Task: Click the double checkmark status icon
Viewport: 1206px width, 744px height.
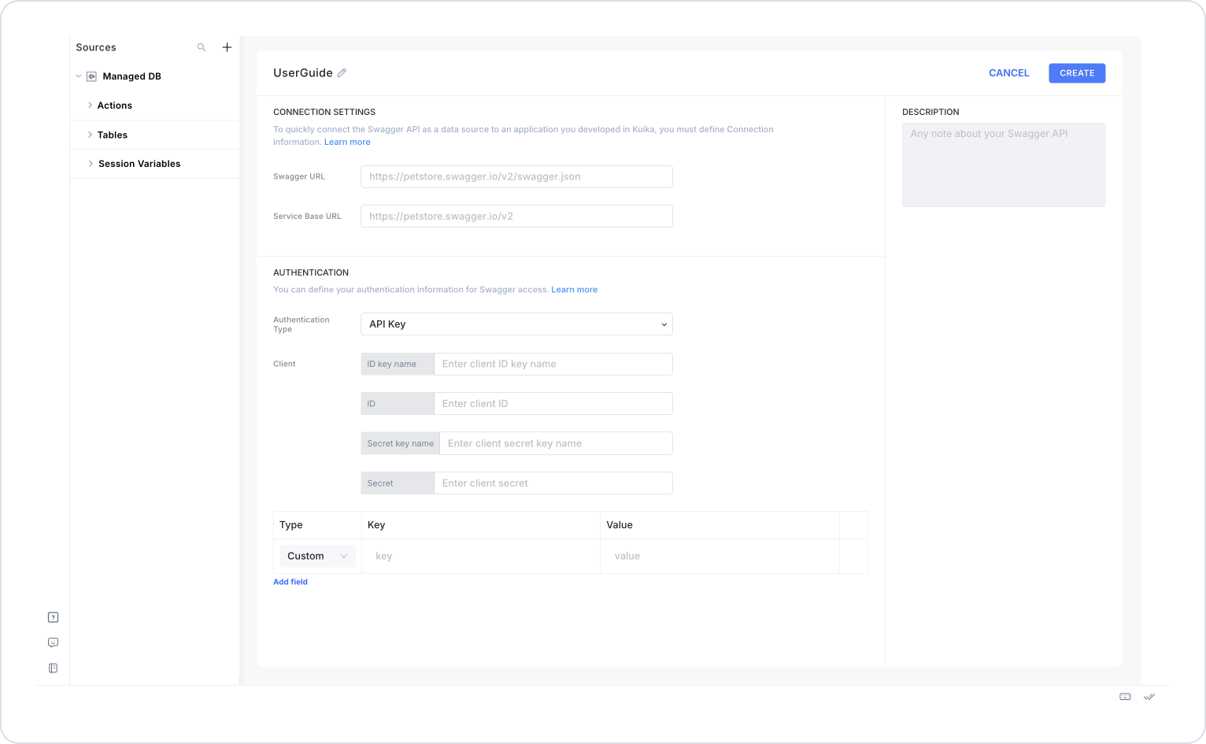Action: coord(1149,697)
